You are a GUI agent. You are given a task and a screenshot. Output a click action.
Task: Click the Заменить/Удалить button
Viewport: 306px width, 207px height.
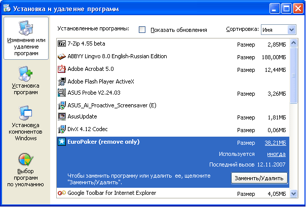[259, 178]
